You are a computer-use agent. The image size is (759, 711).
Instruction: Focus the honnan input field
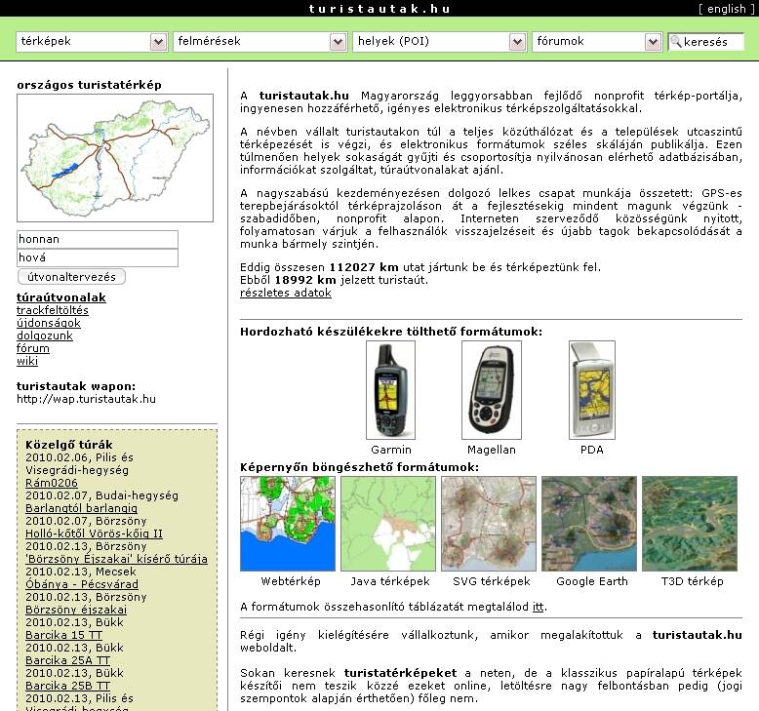click(x=98, y=239)
